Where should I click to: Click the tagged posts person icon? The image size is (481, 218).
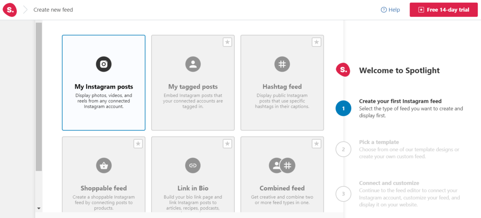coord(193,64)
